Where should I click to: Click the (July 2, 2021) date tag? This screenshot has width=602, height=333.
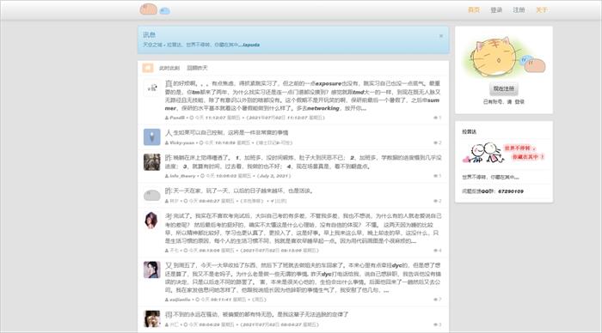point(274,176)
